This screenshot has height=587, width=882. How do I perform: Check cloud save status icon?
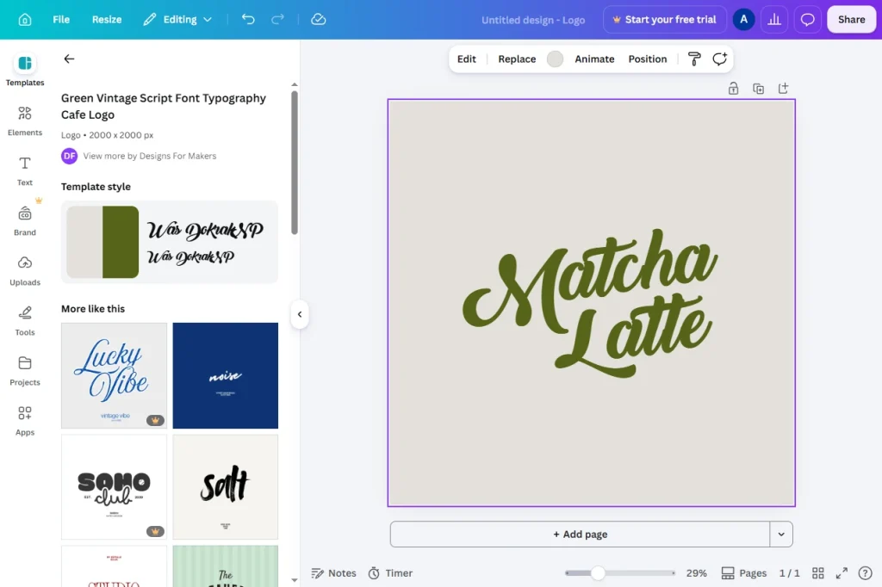click(x=319, y=20)
